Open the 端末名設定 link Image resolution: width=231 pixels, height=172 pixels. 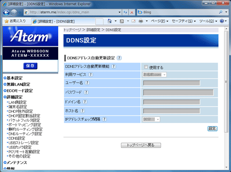[18, 107]
